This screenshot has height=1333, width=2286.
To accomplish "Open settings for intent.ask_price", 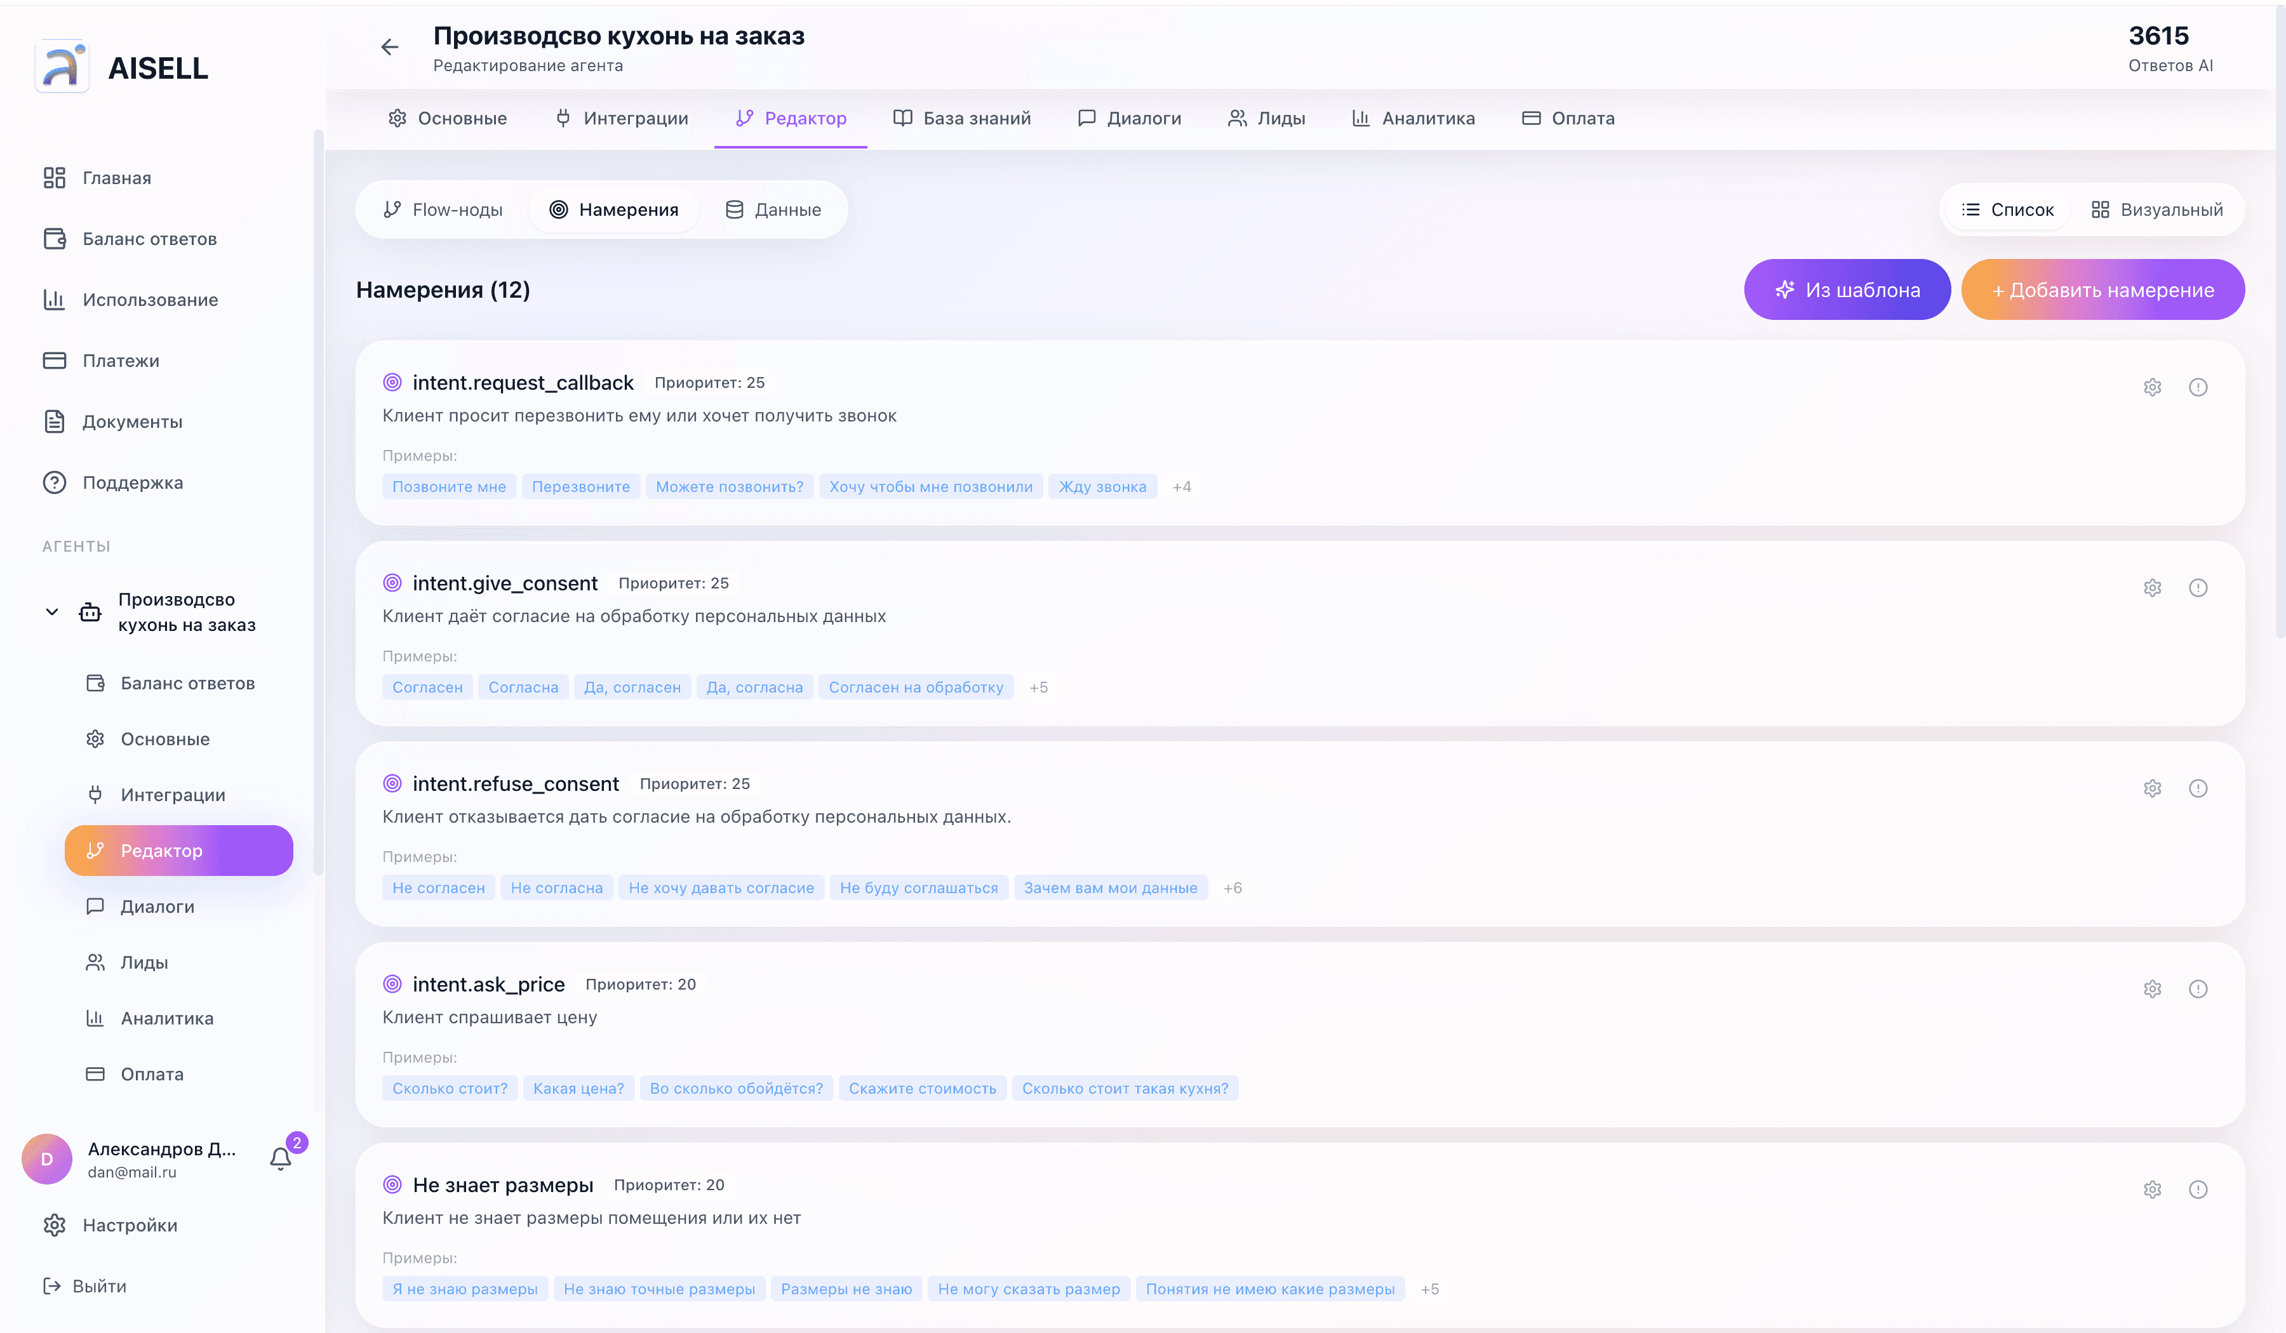I will coord(2153,988).
